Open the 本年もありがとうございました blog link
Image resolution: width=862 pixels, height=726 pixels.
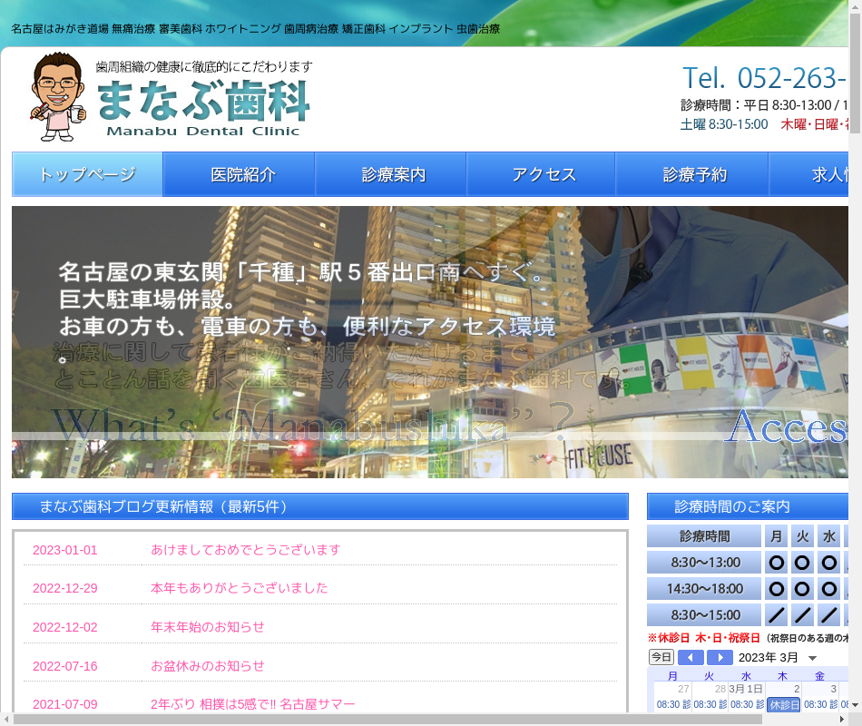pyautogui.click(x=239, y=588)
